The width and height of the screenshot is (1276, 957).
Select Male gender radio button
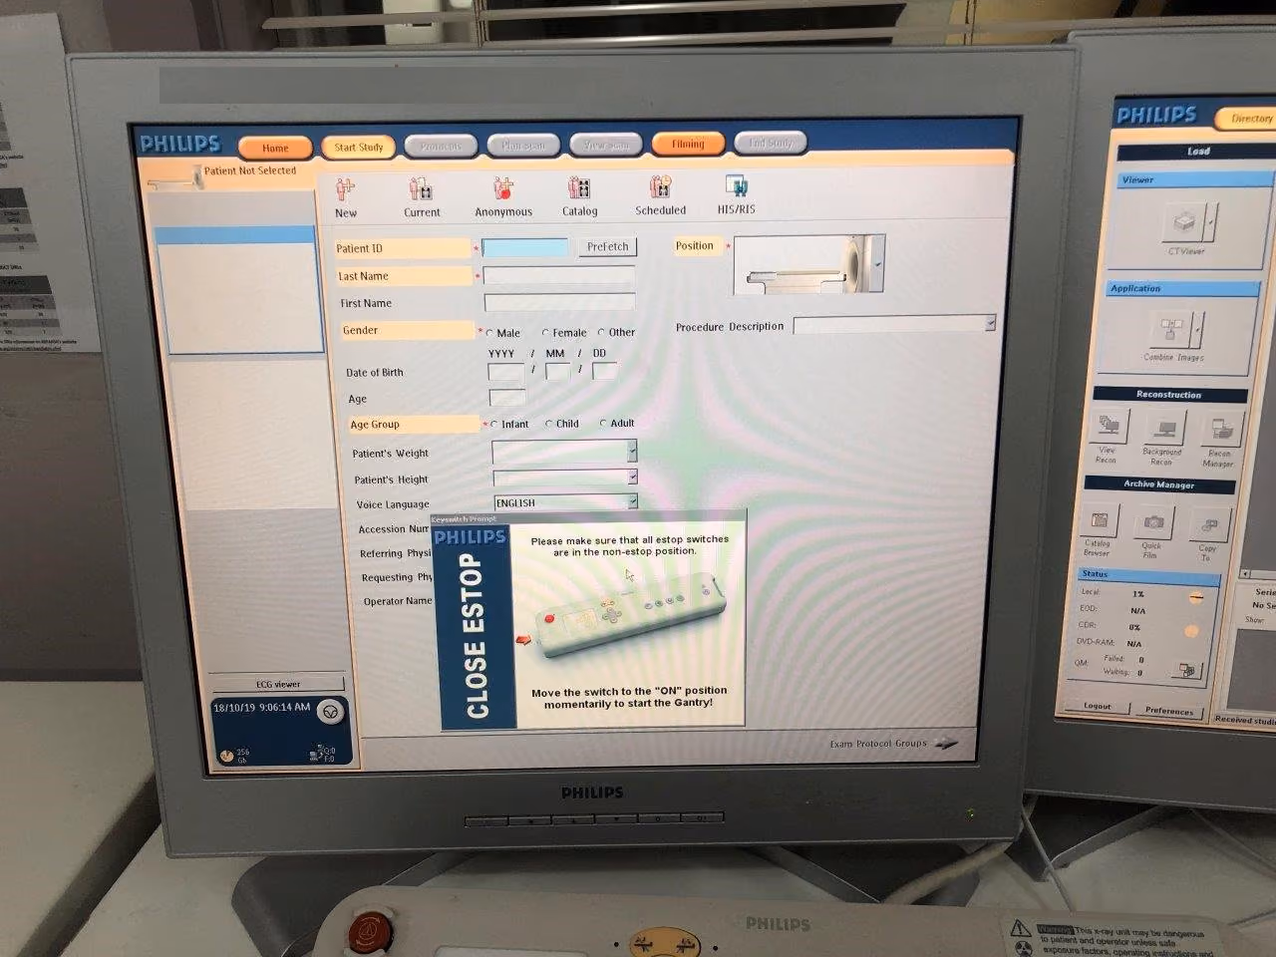point(489,333)
